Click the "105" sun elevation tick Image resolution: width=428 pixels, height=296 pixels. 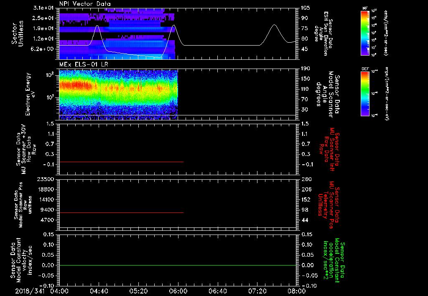[x=306, y=8]
